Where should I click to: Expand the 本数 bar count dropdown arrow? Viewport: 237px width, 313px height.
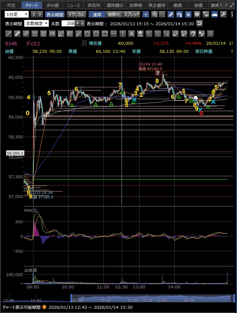77,23
